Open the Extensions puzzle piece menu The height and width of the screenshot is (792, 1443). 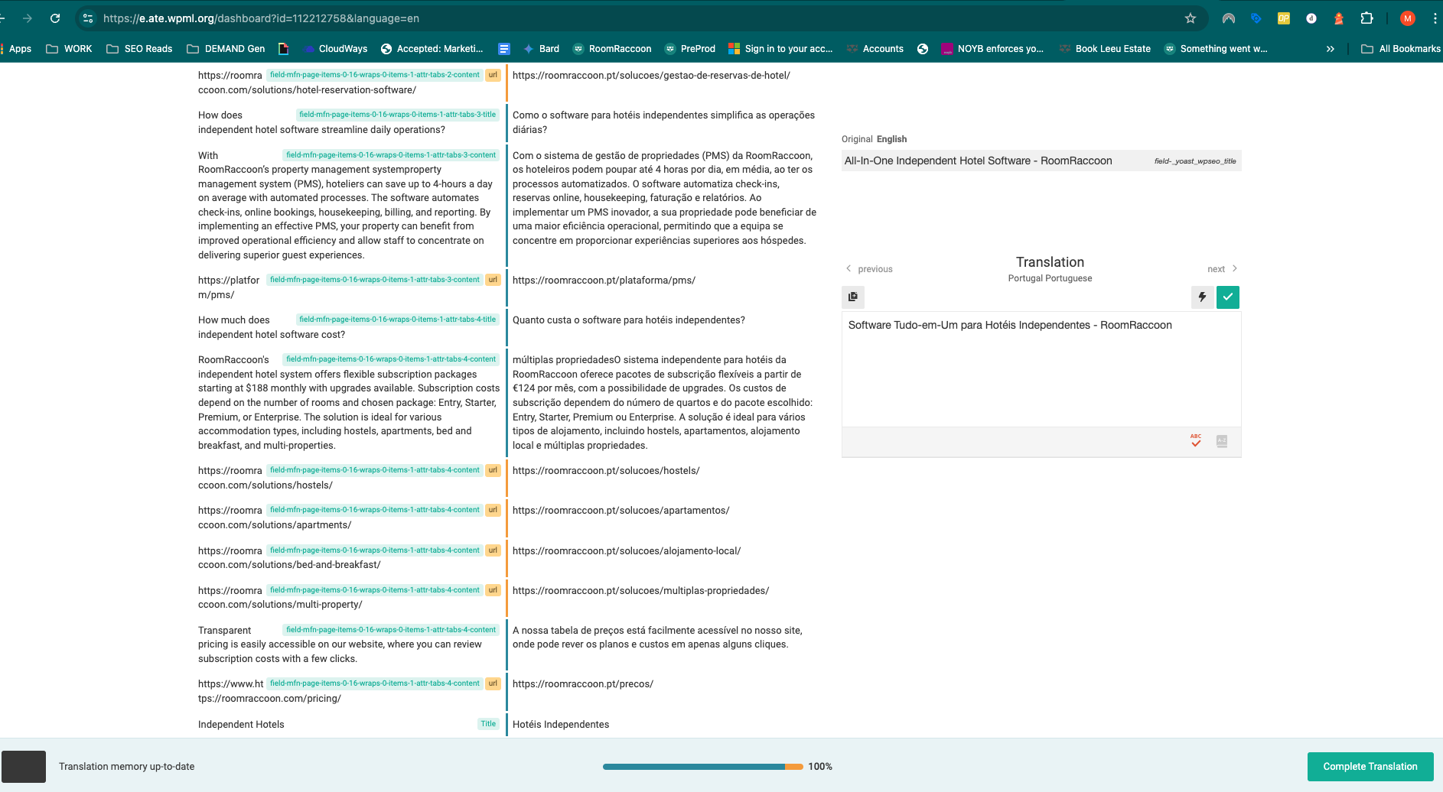point(1367,18)
